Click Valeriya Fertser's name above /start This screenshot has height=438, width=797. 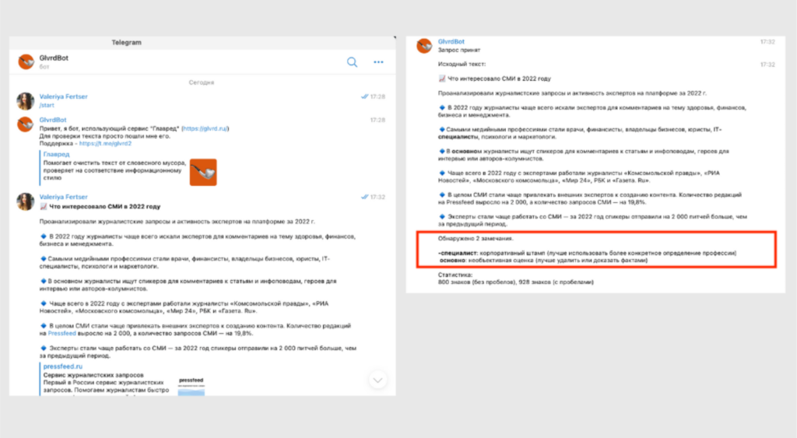pyautogui.click(x=64, y=96)
